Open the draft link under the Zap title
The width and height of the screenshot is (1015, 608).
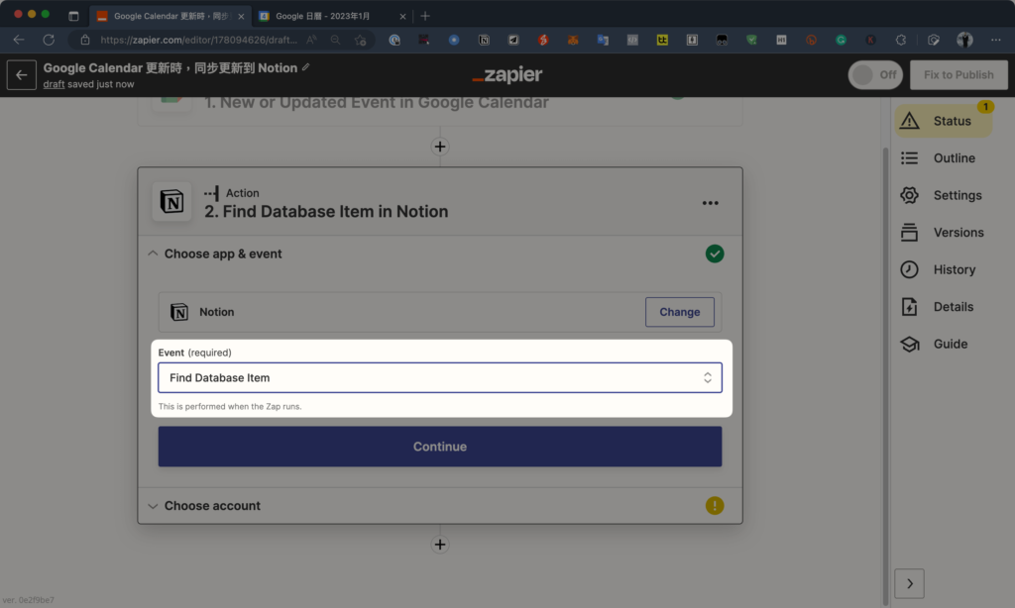pos(54,84)
